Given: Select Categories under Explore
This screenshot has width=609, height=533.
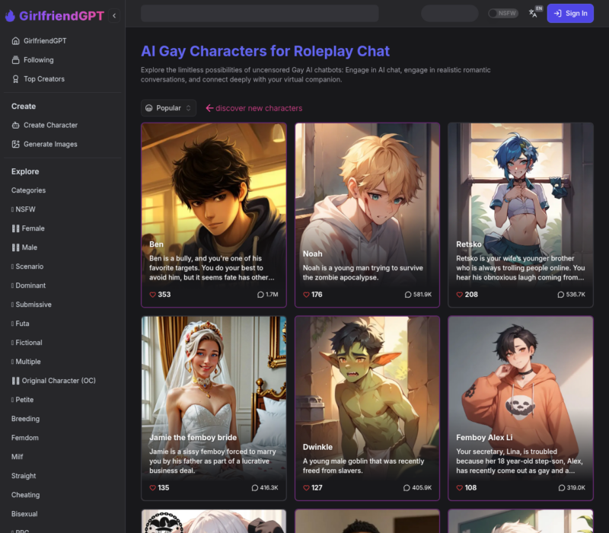Looking at the screenshot, I should (x=28, y=190).
